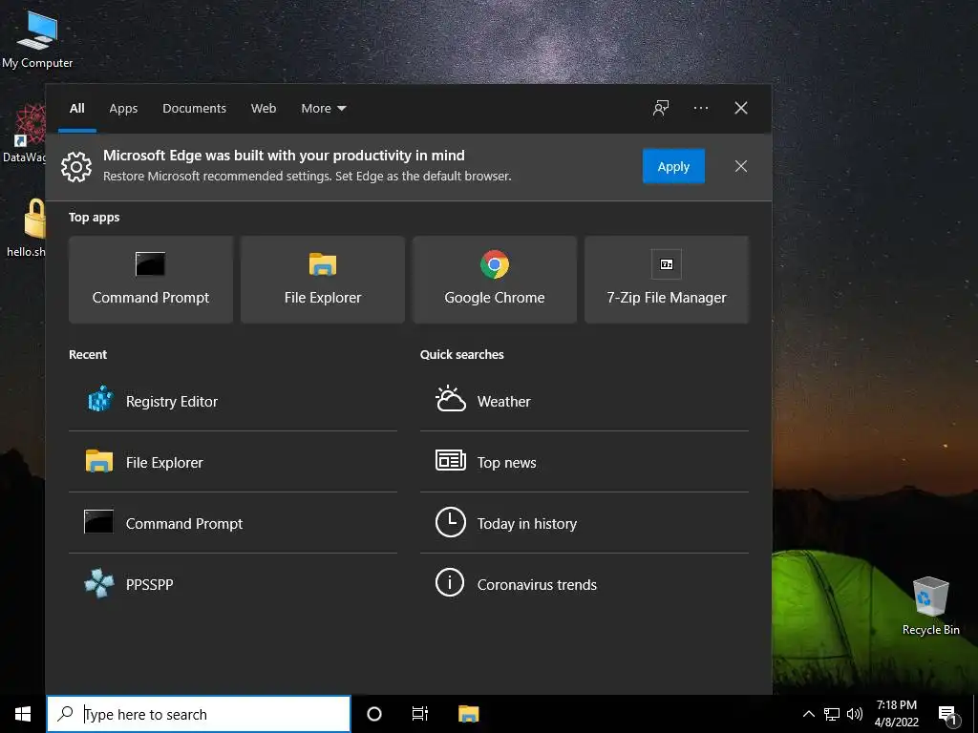Open Task View on taskbar
Image resolution: width=978 pixels, height=733 pixels.
pos(420,714)
